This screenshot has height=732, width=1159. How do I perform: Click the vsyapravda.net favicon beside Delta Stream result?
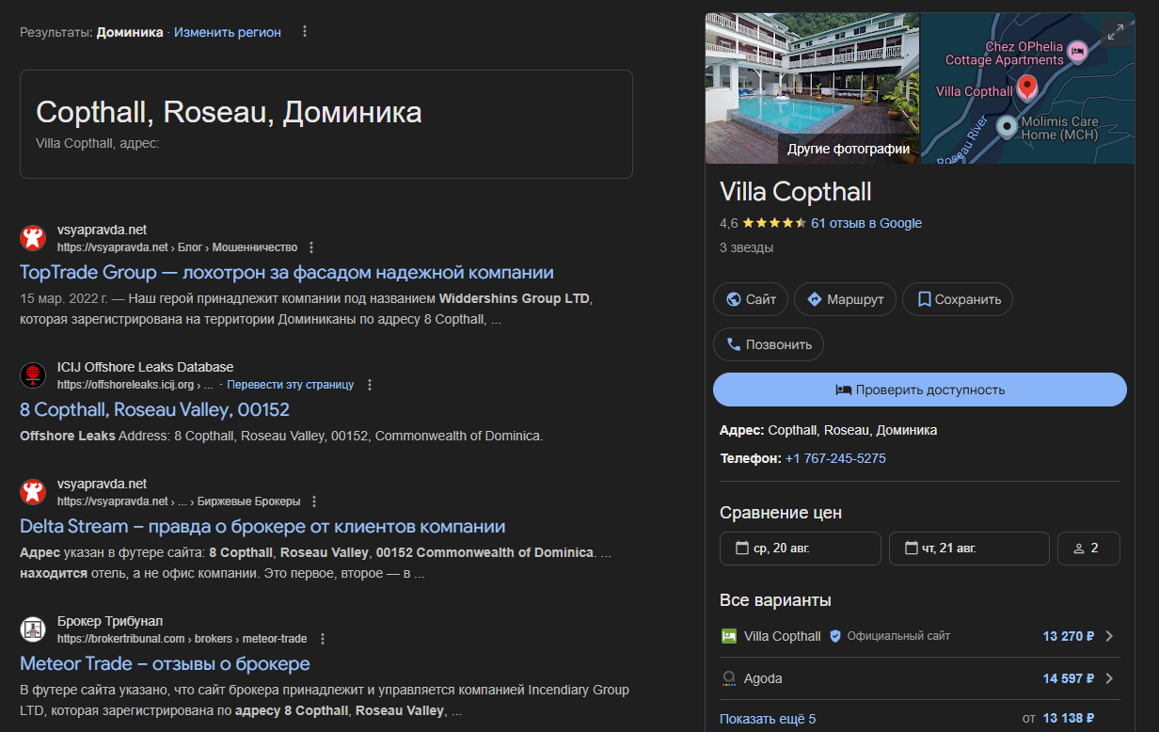(33, 492)
